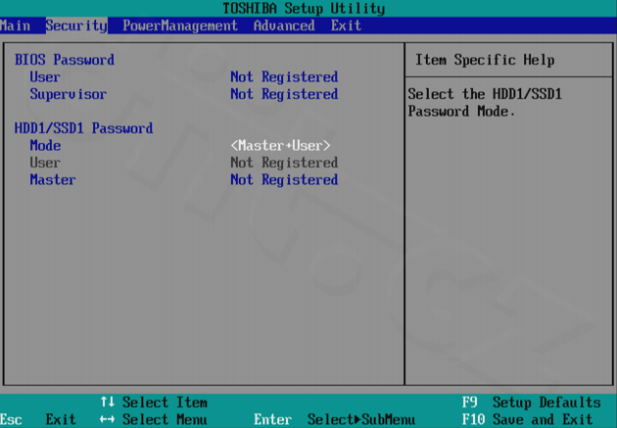
Task: Click the Enter Select SubMenu hint
Action: [x=334, y=420]
